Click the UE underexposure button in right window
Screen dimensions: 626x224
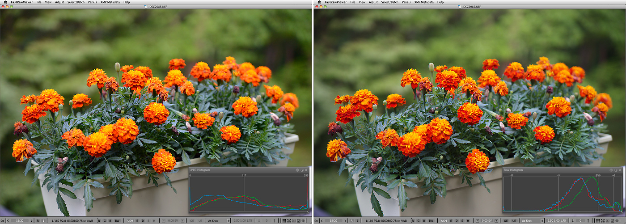[513, 221]
